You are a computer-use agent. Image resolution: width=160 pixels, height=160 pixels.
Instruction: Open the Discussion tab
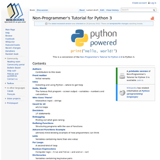tap(42, 10)
